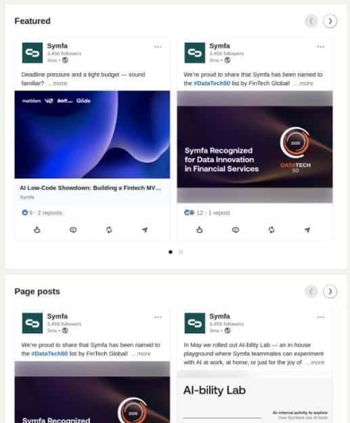350x423 pixels.
Task: Send the AI Low-Code Showdown post
Action: [x=145, y=230]
